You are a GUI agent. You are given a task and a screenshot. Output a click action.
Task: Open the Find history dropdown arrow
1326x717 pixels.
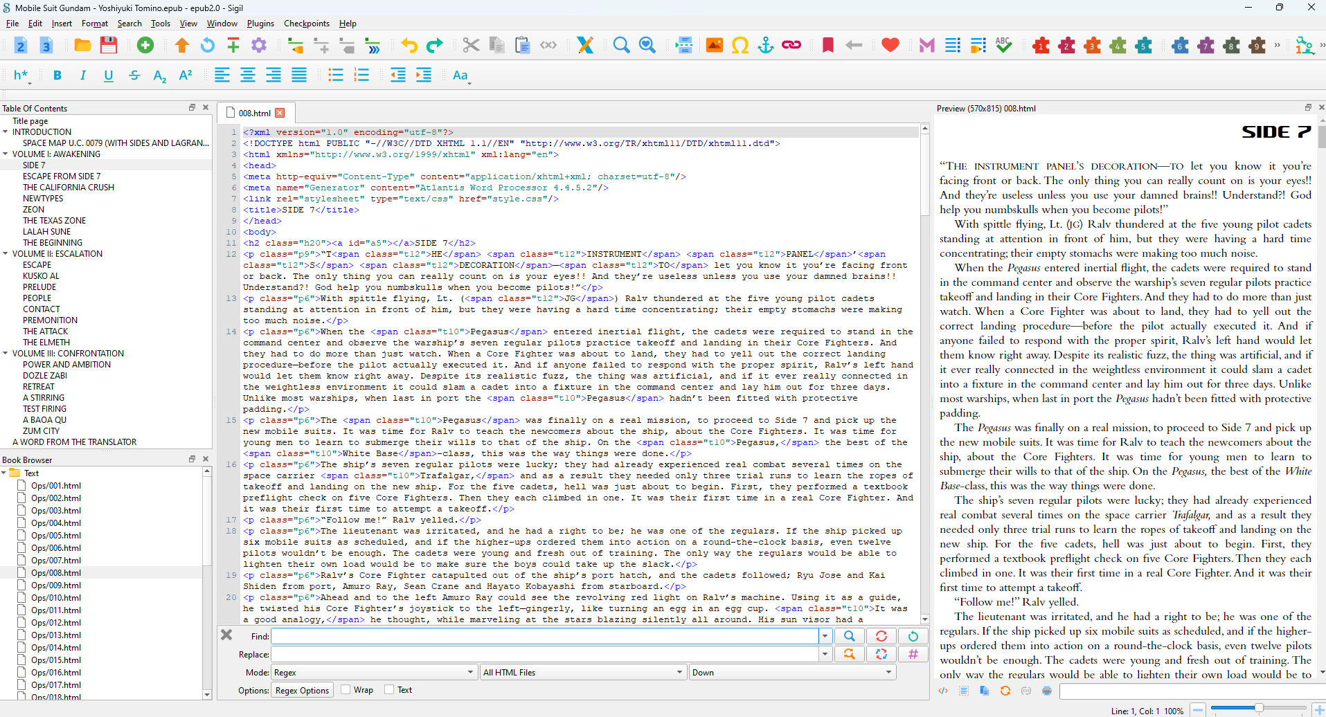point(825,636)
